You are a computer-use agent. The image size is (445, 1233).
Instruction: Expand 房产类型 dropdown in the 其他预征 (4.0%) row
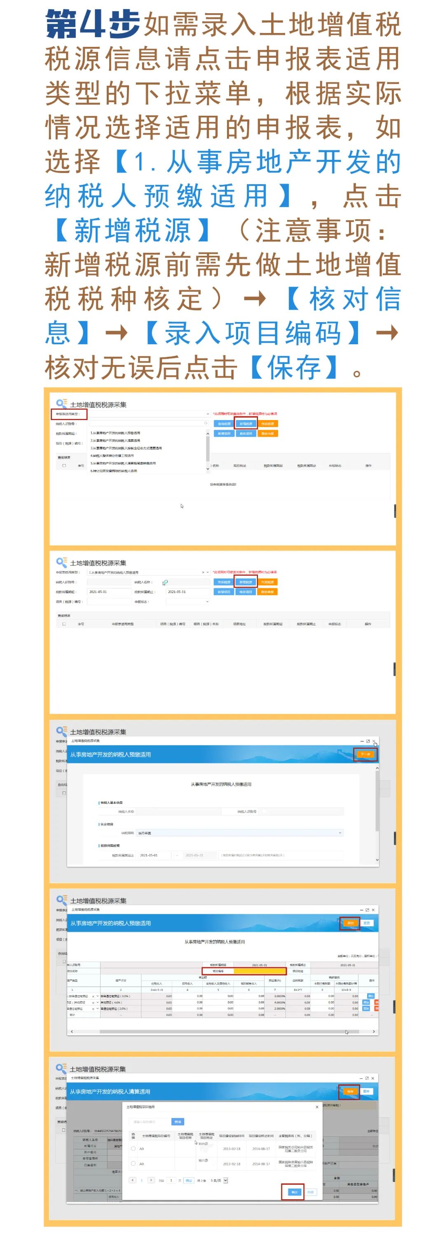coord(98,1002)
